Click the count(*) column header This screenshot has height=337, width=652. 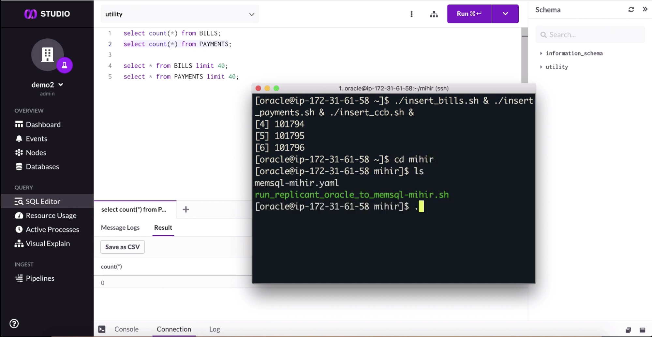tap(111, 267)
